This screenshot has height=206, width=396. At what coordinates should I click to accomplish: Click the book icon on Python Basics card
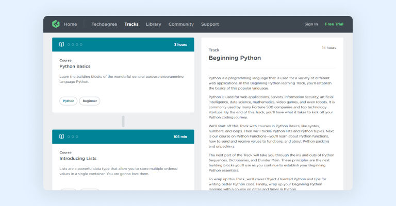tap(62, 44)
